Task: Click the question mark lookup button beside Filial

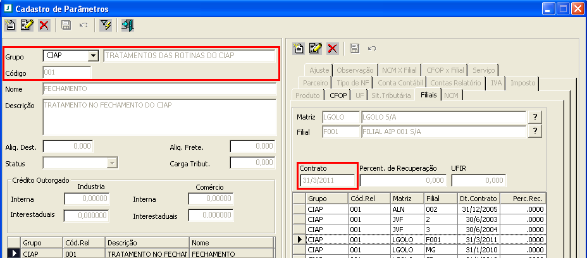Action: tap(535, 131)
